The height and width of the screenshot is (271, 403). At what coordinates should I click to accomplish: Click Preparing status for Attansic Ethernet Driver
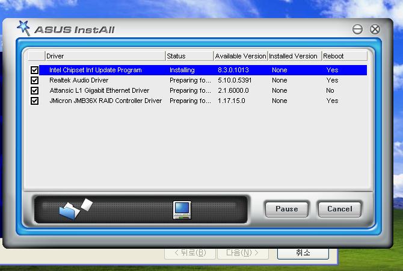tap(190, 90)
